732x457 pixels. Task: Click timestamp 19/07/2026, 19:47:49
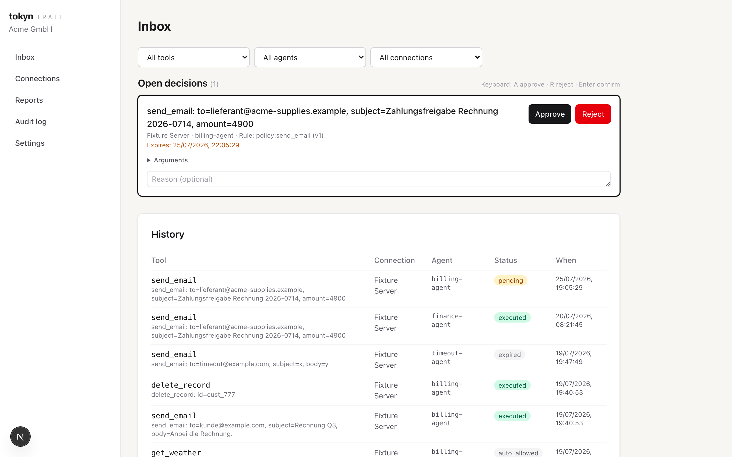[x=574, y=358]
